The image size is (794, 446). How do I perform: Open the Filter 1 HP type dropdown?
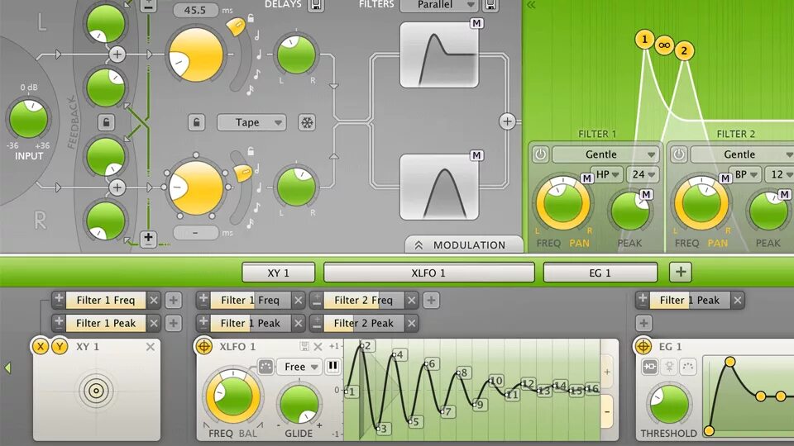[606, 174]
